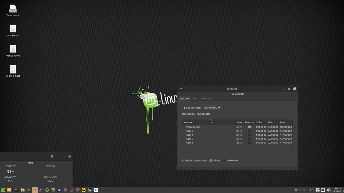Launch the terminal from the taskbar
The image size is (344, 193).
pos(16,190)
